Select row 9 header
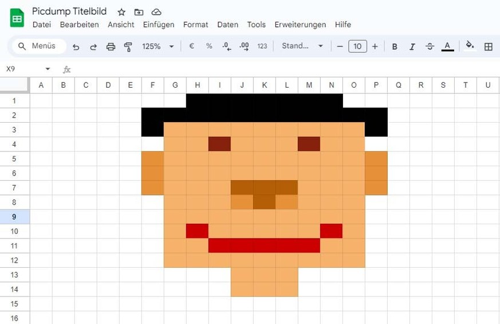Image resolution: width=500 pixels, height=324 pixels. tap(15, 217)
